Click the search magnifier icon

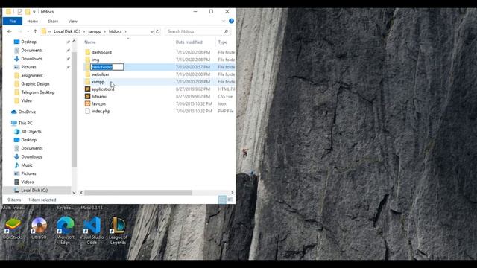[226, 31]
